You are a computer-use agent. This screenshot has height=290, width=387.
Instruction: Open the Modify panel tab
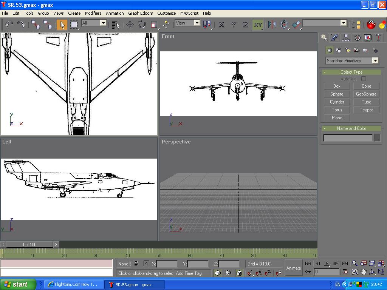(x=335, y=38)
